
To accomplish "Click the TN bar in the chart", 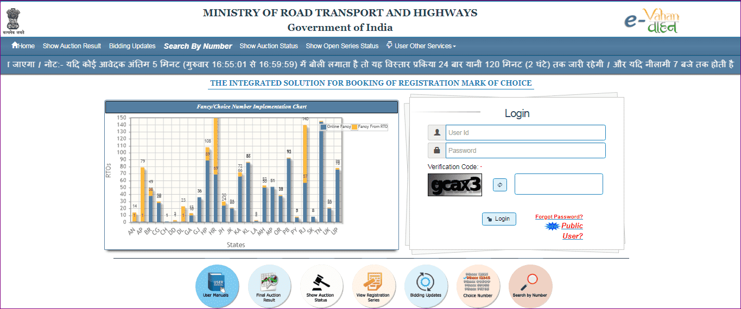I will click(321, 172).
